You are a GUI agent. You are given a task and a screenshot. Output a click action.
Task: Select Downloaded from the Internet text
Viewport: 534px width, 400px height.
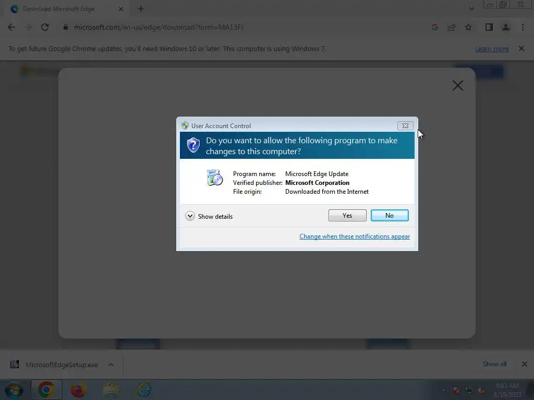tap(326, 192)
